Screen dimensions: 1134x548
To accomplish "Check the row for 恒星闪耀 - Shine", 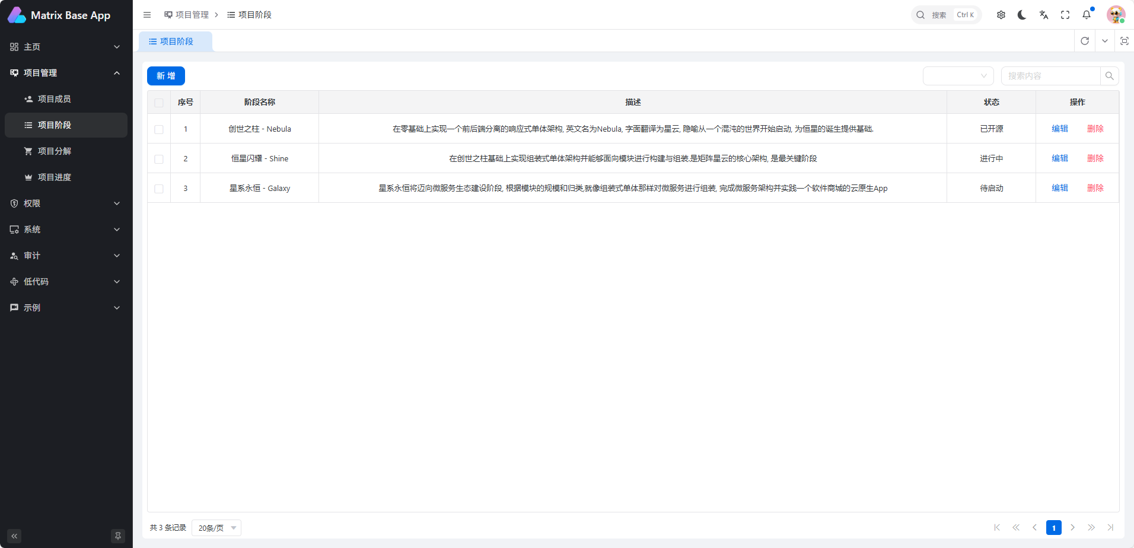I will pos(159,159).
